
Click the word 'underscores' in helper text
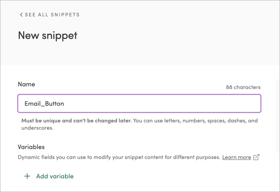(37, 128)
